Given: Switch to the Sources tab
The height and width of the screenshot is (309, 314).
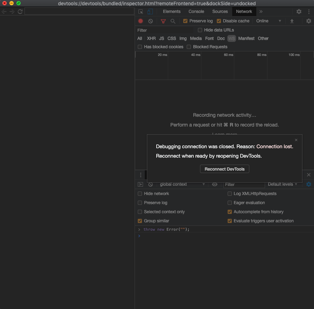Looking at the screenshot, I should pos(220,12).
